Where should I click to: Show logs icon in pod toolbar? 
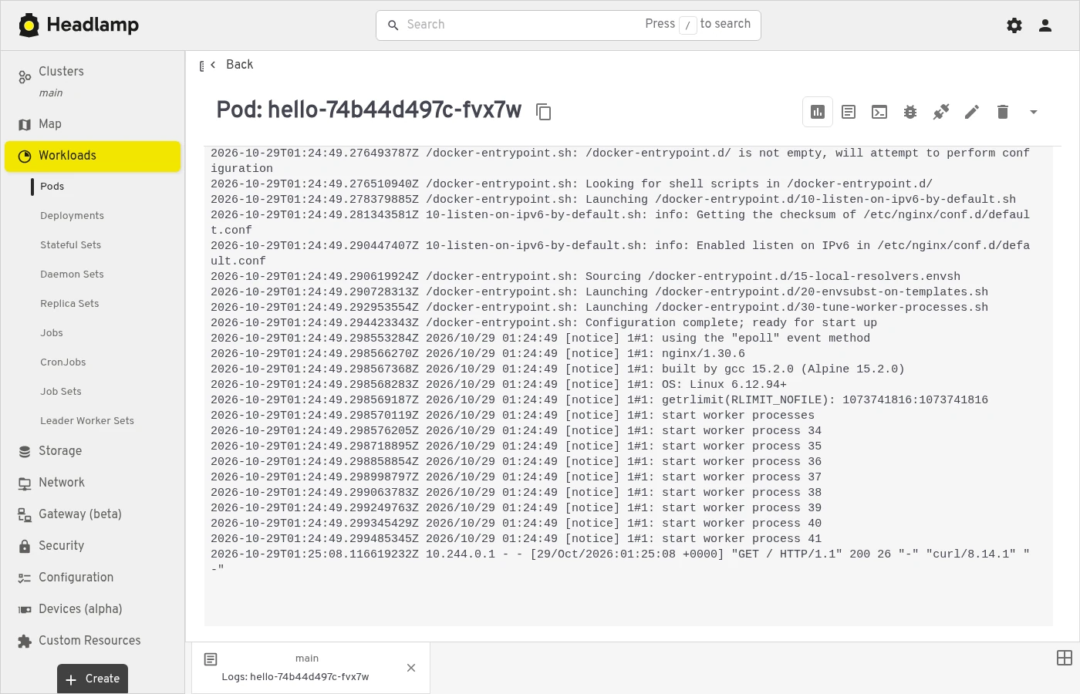[849, 112]
